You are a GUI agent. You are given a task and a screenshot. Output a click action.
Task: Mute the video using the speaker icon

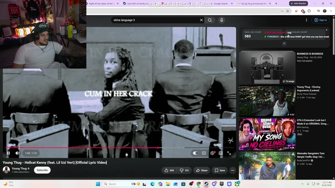point(17,153)
